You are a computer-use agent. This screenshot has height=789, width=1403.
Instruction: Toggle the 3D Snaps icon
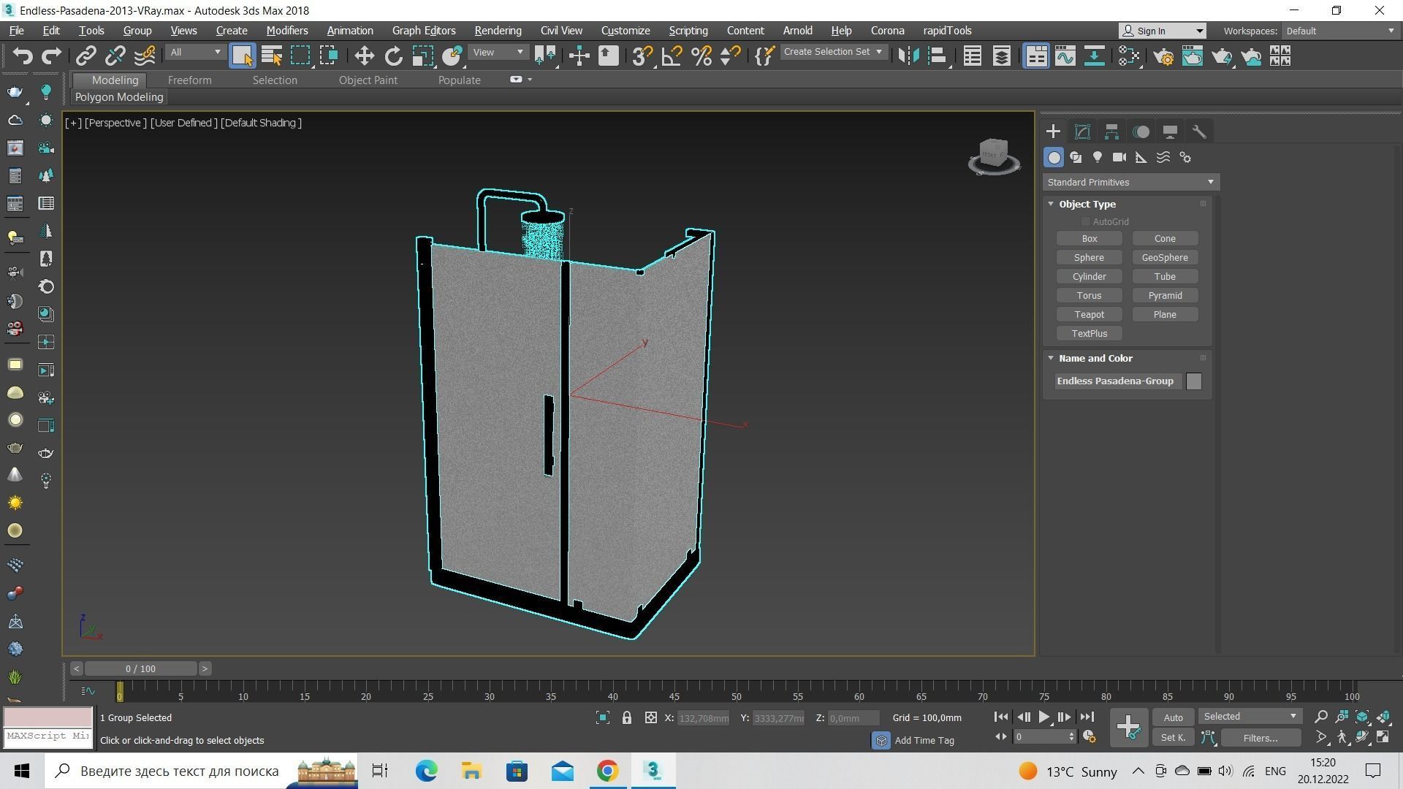click(x=642, y=56)
